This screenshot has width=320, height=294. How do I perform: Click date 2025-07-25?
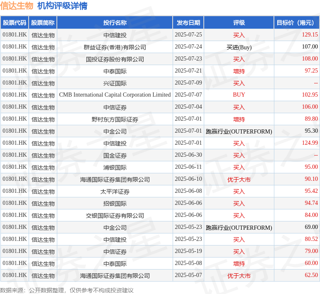coord(188,35)
